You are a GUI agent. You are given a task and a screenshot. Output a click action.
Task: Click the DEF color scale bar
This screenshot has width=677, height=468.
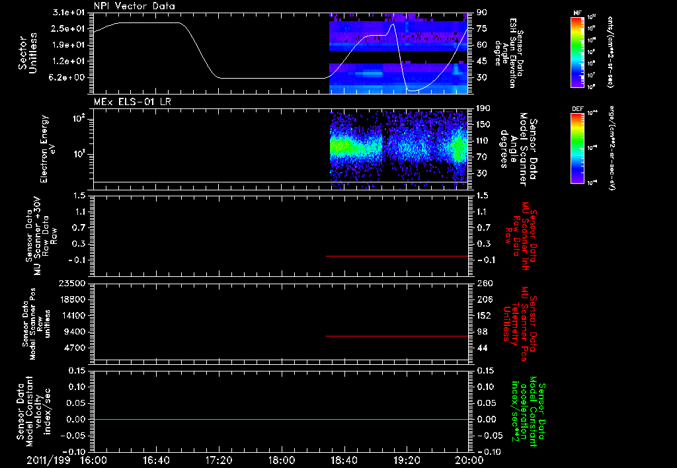coord(578,147)
